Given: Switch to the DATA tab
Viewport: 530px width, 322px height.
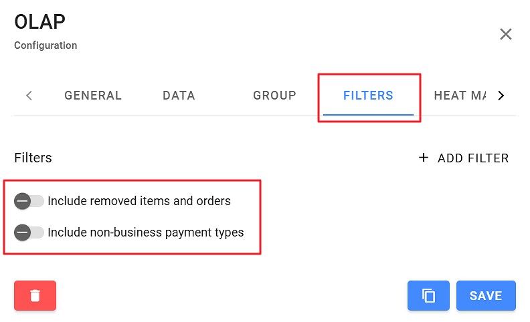Looking at the screenshot, I should click(179, 96).
